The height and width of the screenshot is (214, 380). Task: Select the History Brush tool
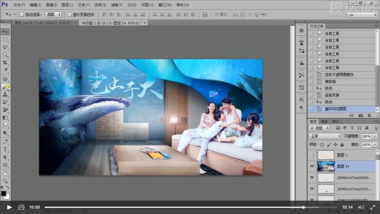(5, 102)
